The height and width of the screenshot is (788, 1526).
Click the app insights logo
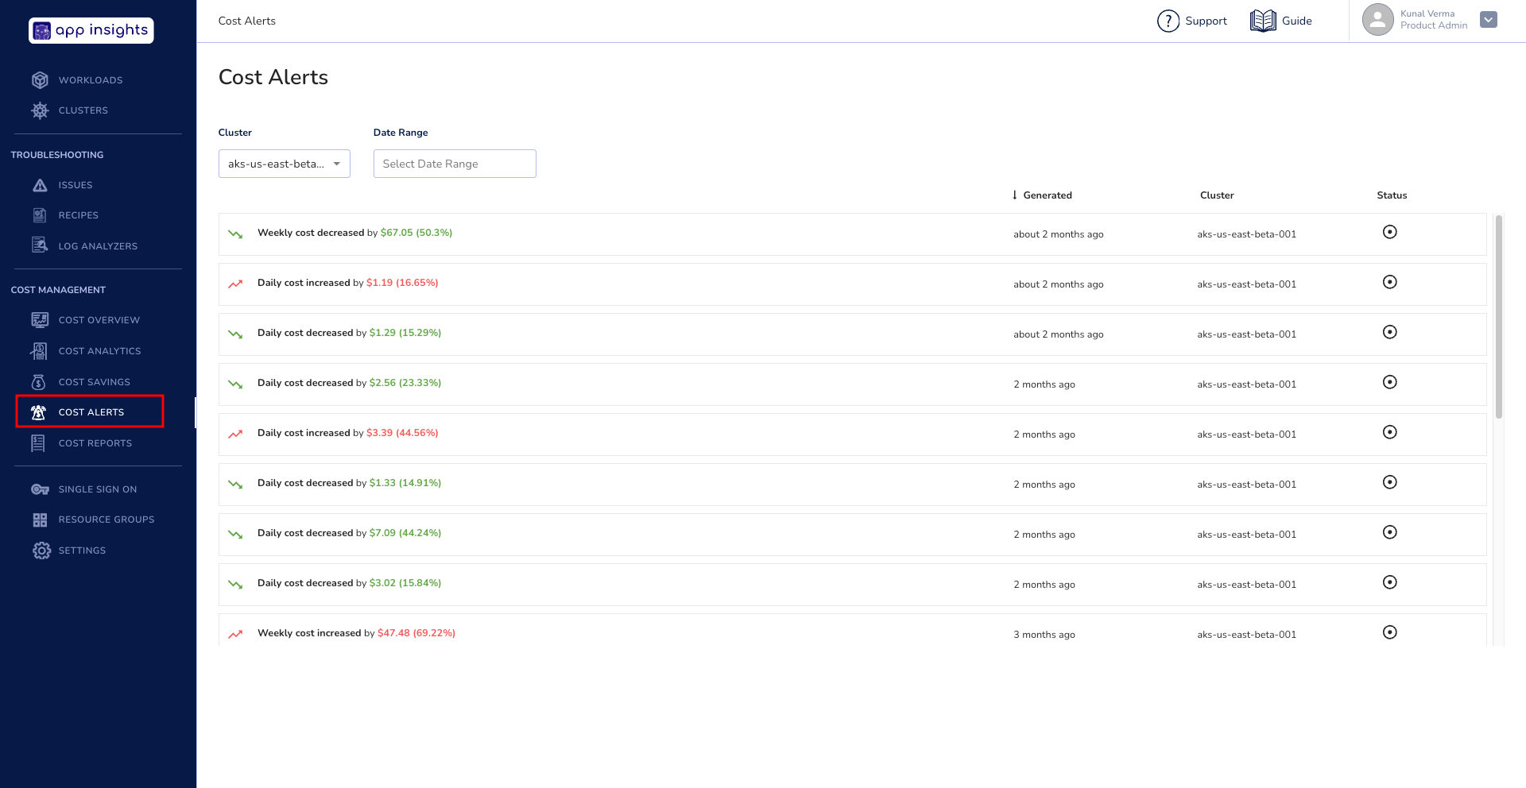(91, 30)
